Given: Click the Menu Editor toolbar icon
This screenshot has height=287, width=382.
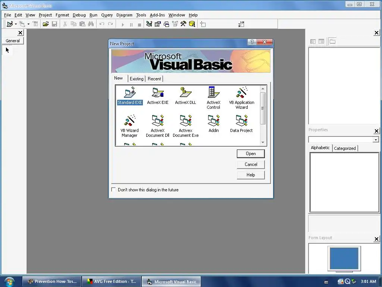Looking at the screenshot, I should pos(35,24).
